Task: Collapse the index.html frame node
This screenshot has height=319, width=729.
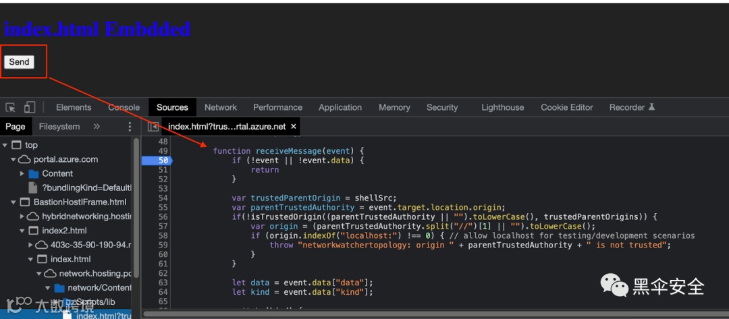Action: pos(30,259)
